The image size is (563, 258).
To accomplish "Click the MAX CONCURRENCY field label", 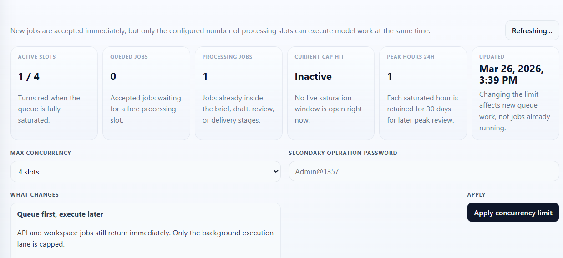I will [41, 153].
